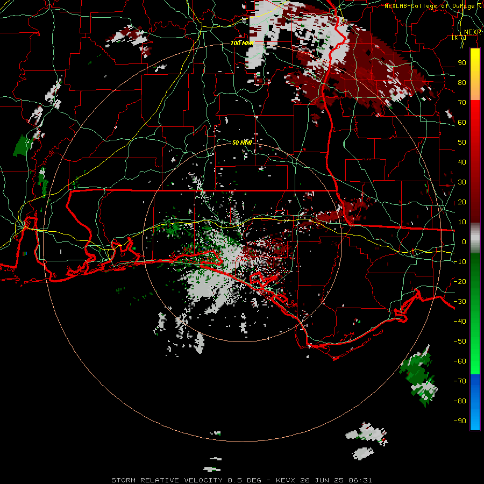Screen dimensions: 484x484
Task: Click the -20 scale label
Action: (460, 282)
